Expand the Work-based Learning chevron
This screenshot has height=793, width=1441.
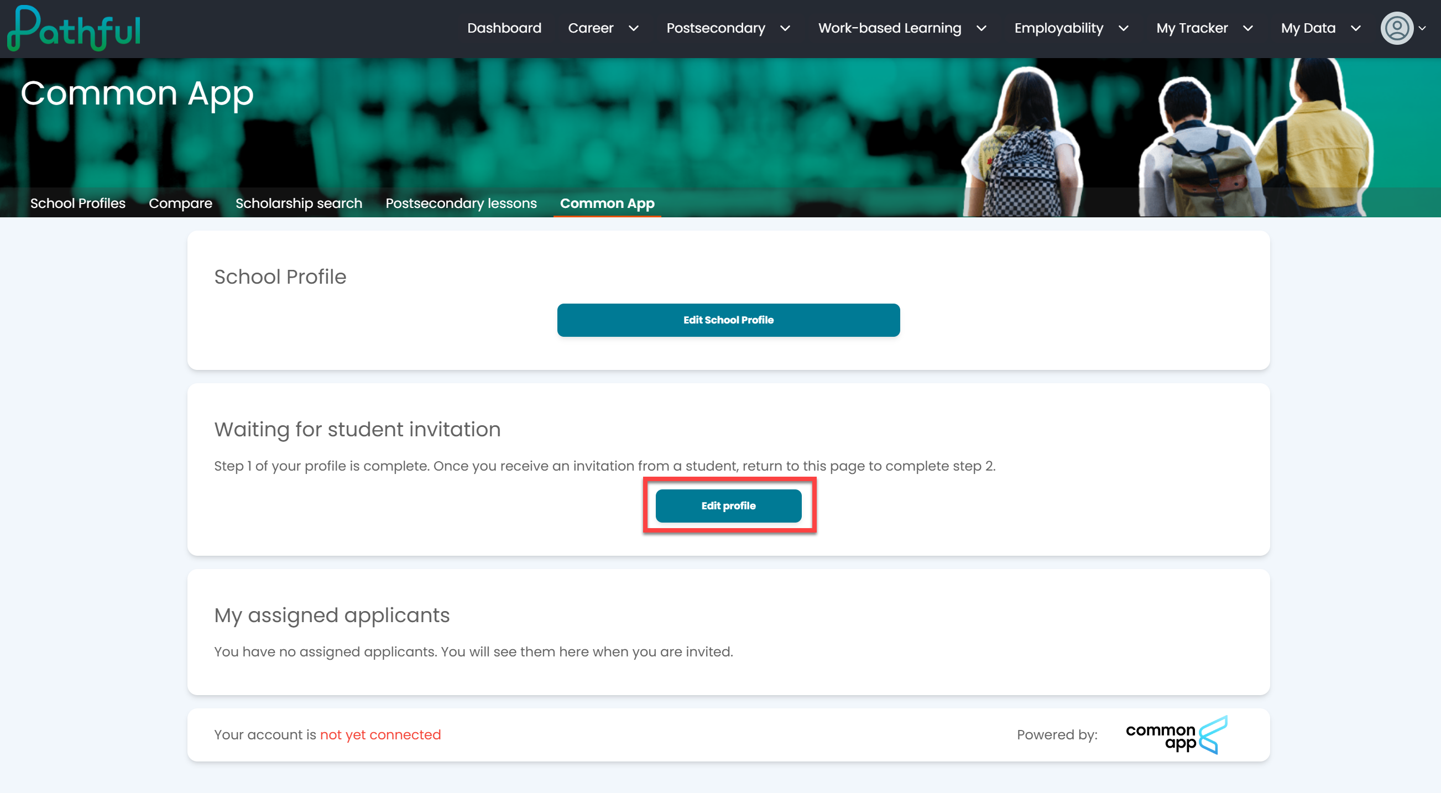[x=981, y=29]
